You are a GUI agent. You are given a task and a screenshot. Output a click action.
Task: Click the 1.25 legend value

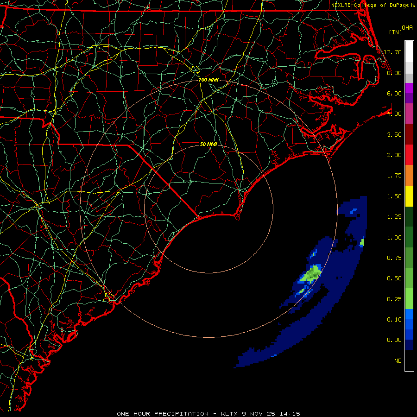394,217
